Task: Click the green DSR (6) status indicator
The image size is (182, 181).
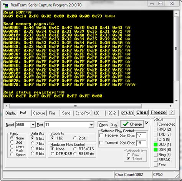Action: (156, 149)
